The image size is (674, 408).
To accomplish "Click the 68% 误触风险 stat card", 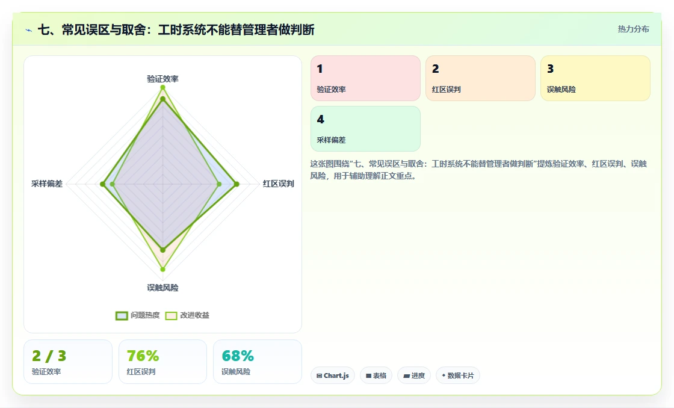I will 258,362.
